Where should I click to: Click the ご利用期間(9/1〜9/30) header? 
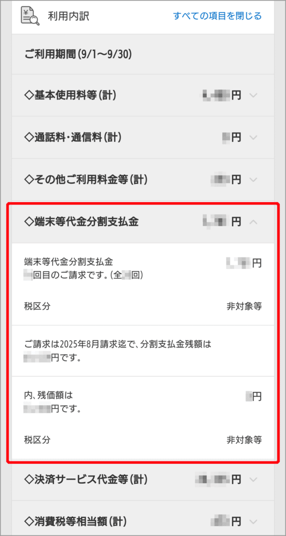pos(79,54)
